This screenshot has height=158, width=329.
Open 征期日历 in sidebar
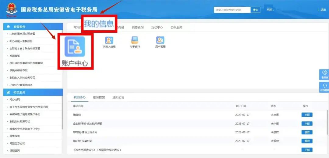pos(15,151)
